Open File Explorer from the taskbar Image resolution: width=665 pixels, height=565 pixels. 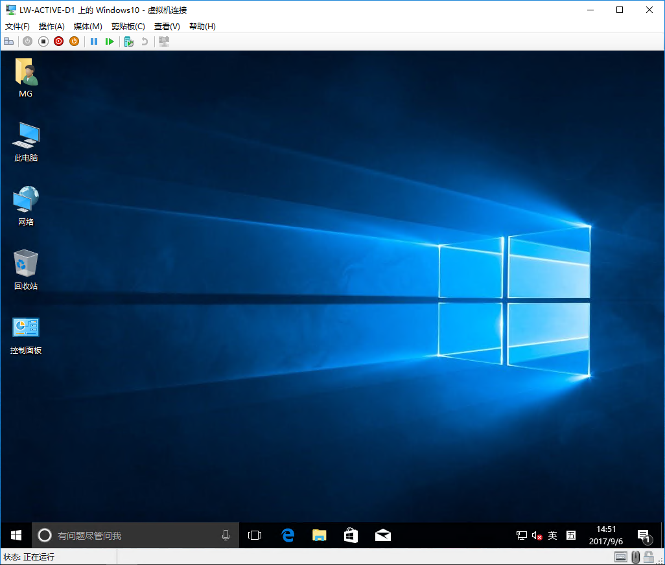tap(320, 535)
